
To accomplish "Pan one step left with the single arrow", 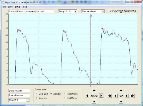I will click(115, 96).
